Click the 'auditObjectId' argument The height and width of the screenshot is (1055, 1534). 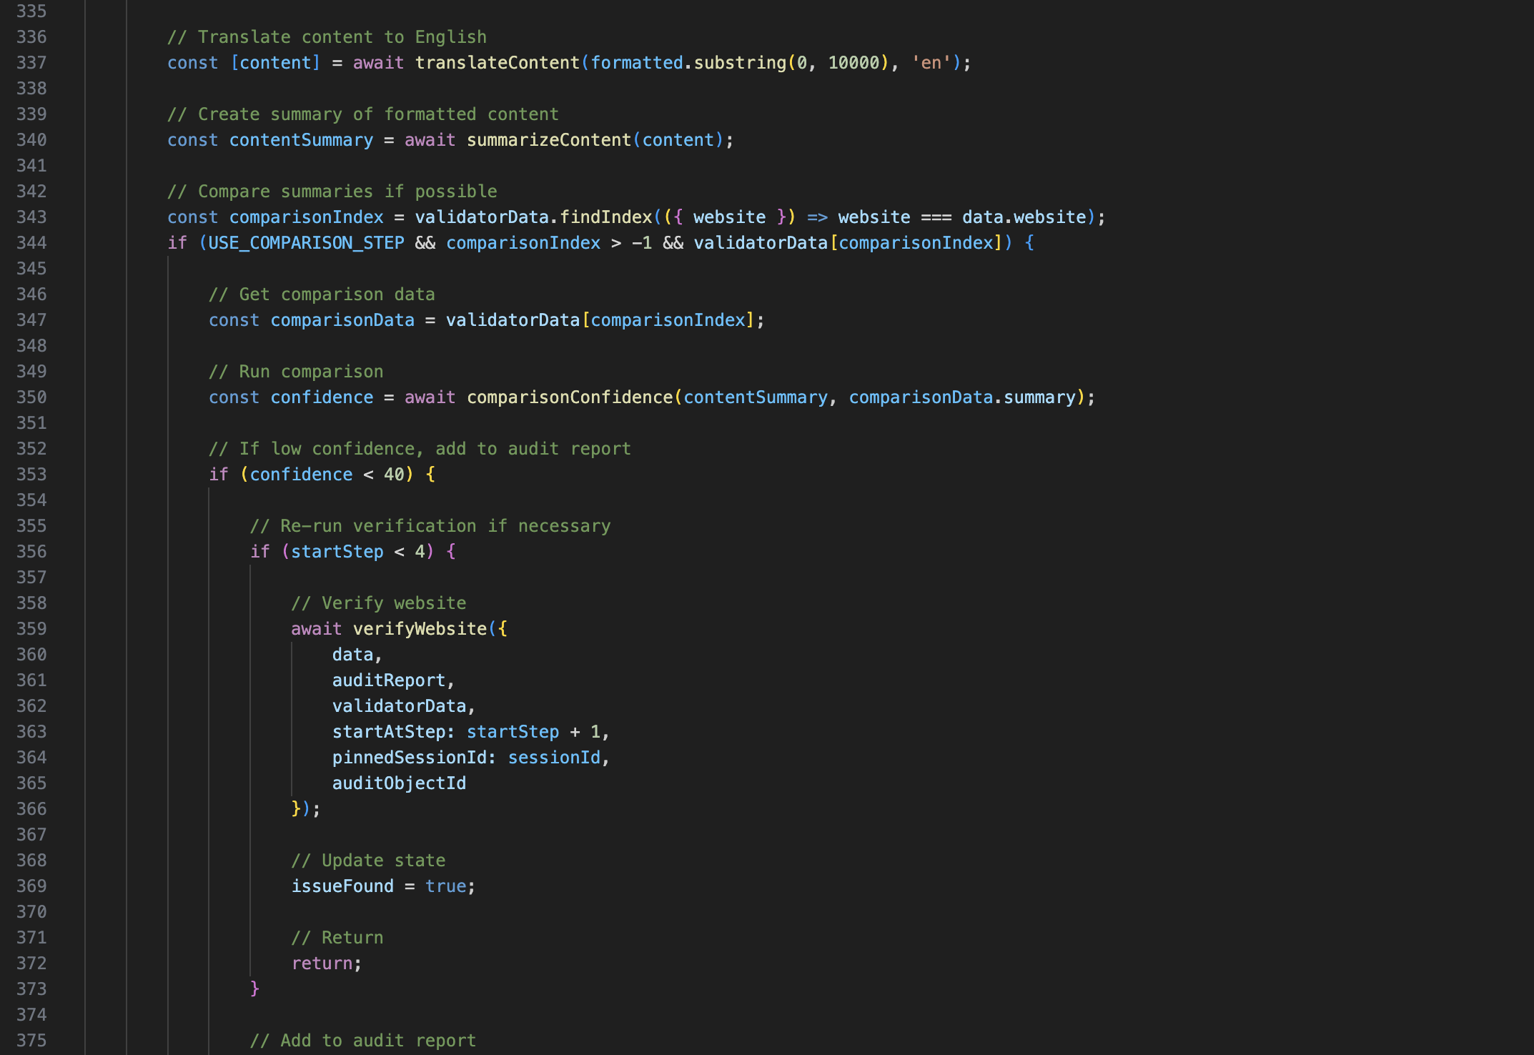[399, 783]
